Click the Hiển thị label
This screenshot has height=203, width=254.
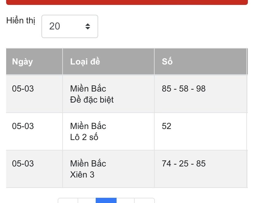click(21, 21)
